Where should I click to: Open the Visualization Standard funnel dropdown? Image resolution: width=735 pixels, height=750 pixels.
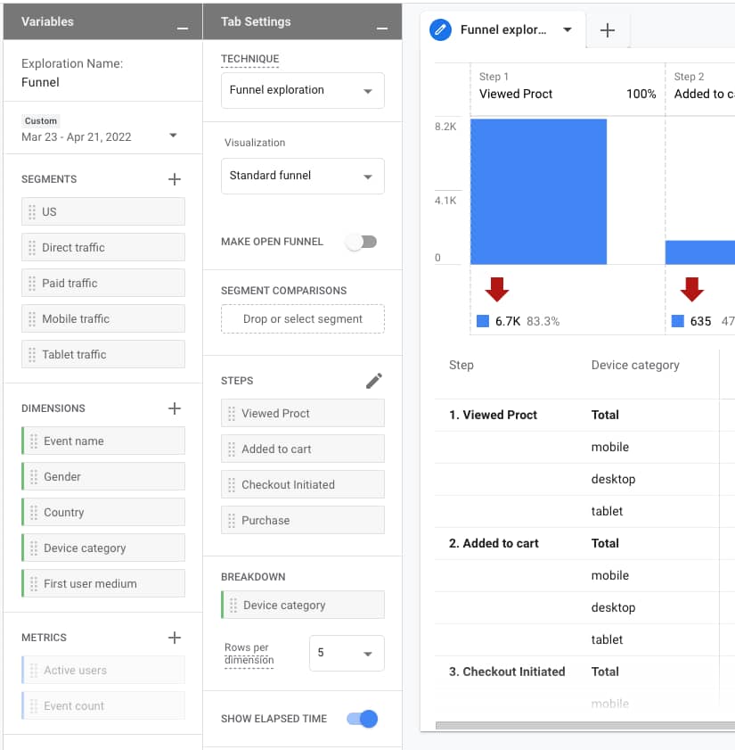(303, 176)
